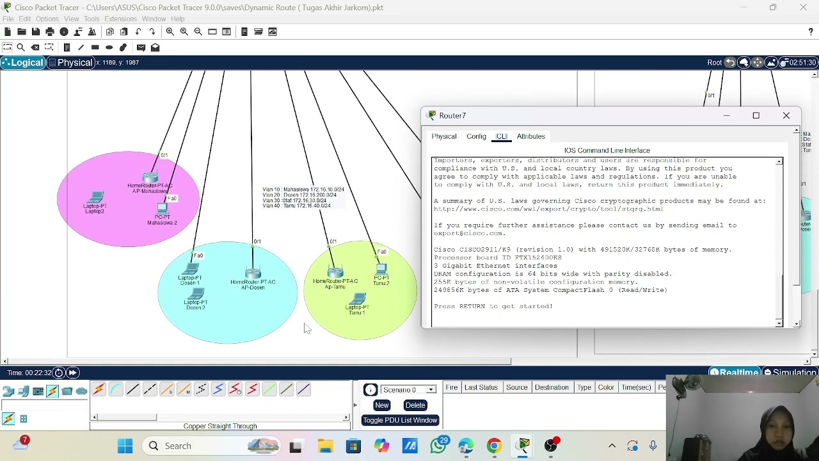Click the Root navigation label
The width and height of the screenshot is (819, 461).
(x=714, y=62)
